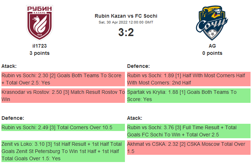Select the Krasnodar vs Rostov bet row
Image resolution: width=252 pixels, height=166 pixels.
(x=63, y=96)
